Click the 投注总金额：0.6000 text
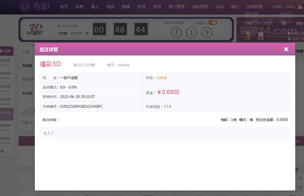The image size is (304, 196). click(x=272, y=120)
